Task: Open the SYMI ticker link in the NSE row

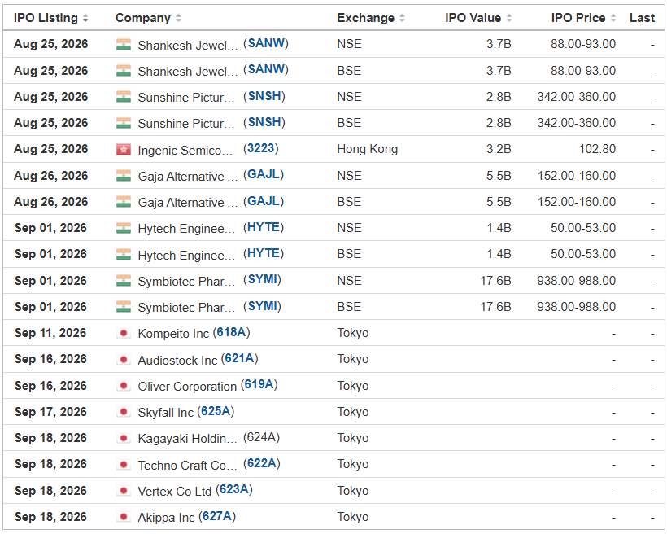Action: 263,279
